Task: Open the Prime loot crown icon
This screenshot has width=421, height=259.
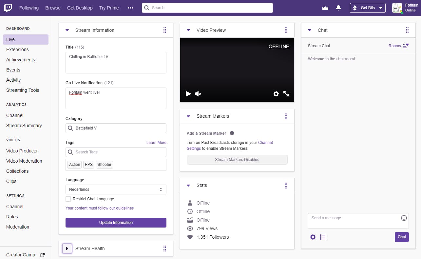Action: (325, 8)
